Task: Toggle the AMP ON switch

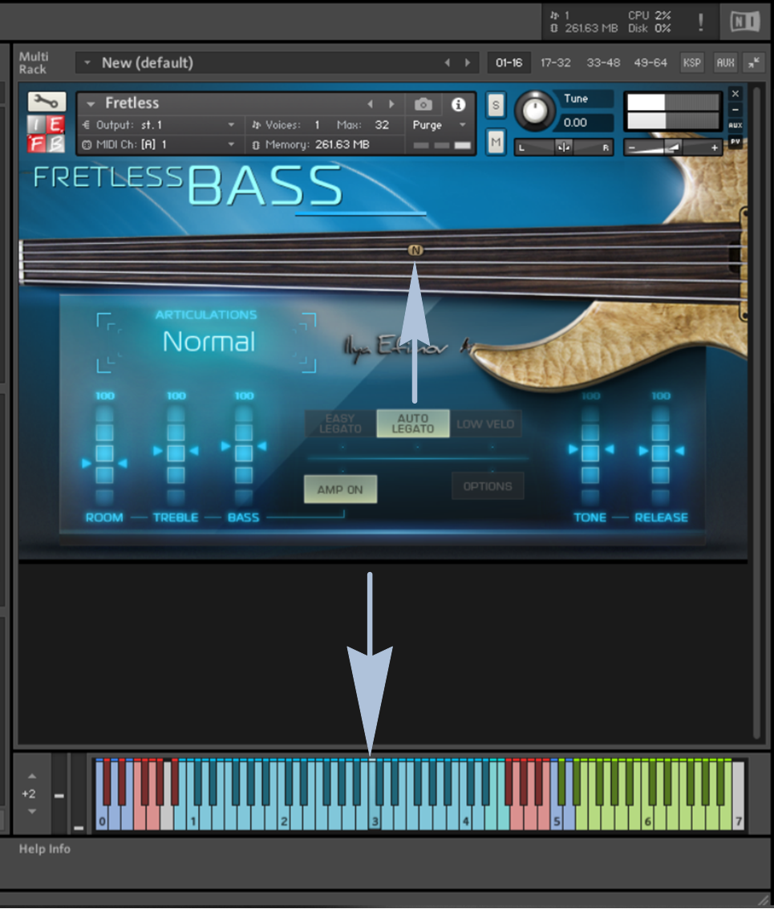Action: tap(340, 489)
